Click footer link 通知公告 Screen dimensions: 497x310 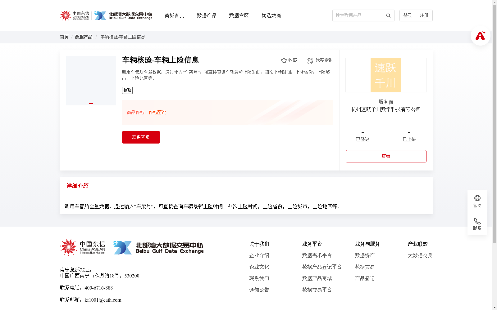[x=259, y=290]
